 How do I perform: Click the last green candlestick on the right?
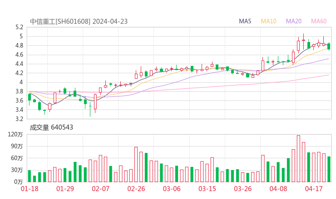[329, 46]
